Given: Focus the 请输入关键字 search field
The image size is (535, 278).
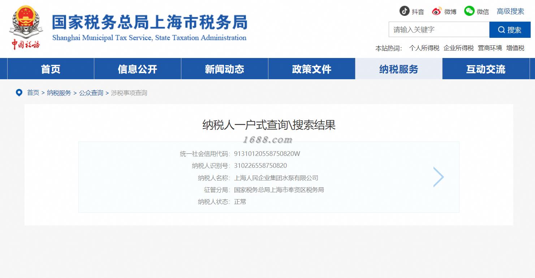Looking at the screenshot, I should pos(439,30).
